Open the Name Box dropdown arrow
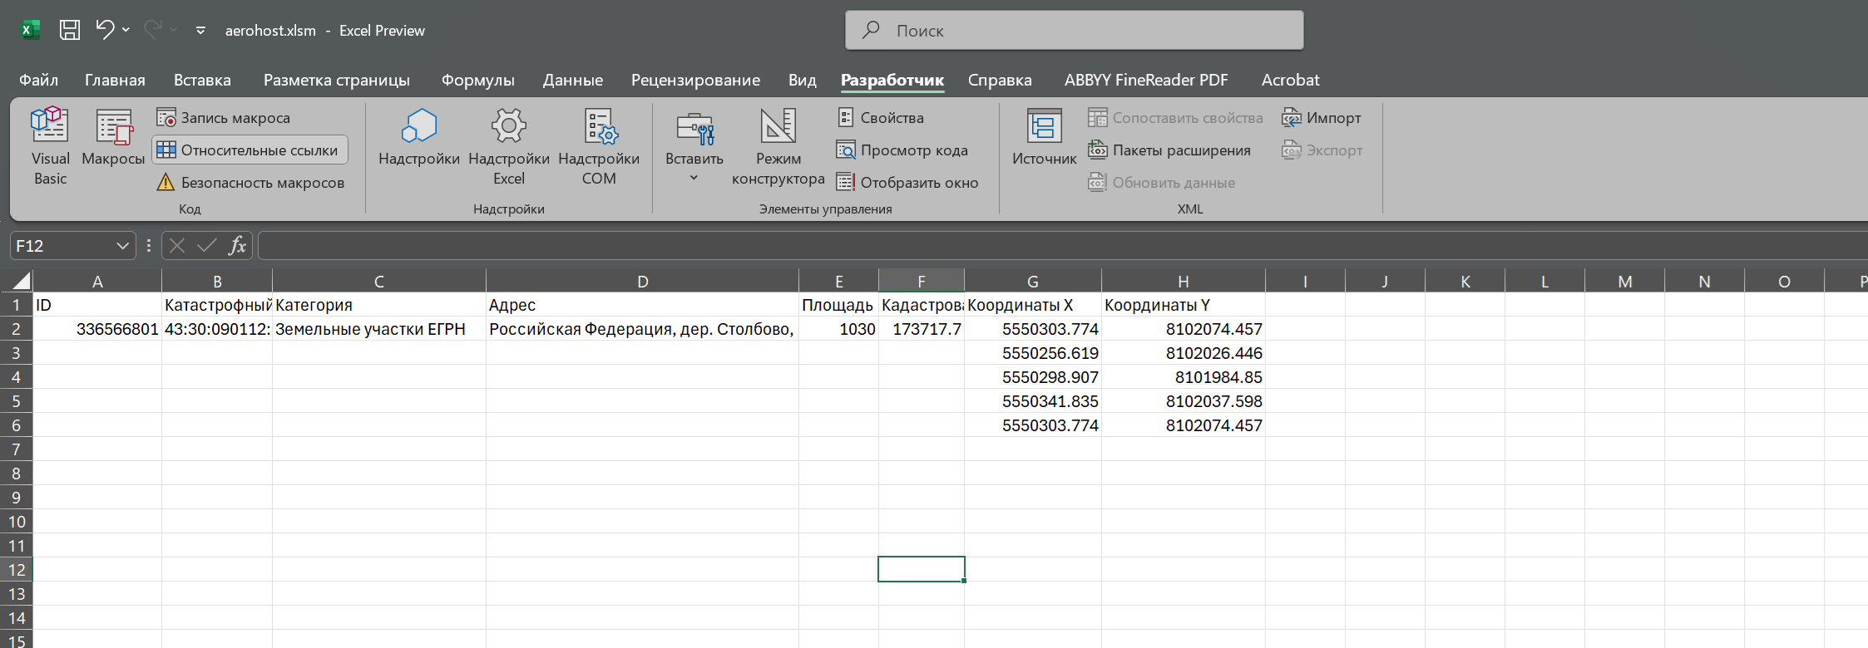The image size is (1868, 648). [x=122, y=246]
